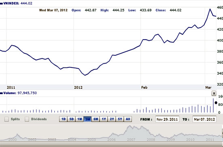Click the 2009 label in overview timeline
Image resolution: width=223 pixels, height=147 pixels.
171,140
